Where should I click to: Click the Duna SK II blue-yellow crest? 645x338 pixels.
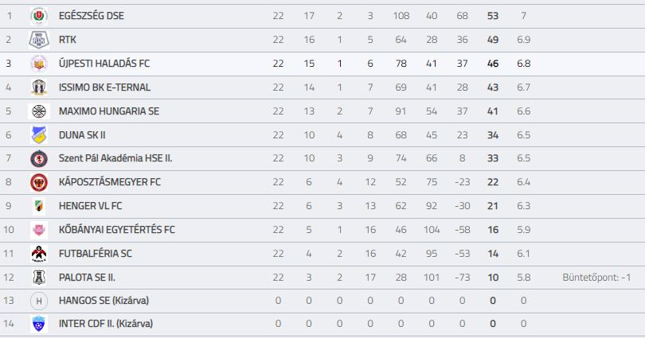click(39, 135)
